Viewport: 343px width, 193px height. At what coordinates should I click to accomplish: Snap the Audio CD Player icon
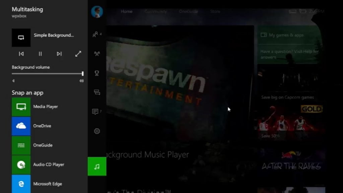21,165
